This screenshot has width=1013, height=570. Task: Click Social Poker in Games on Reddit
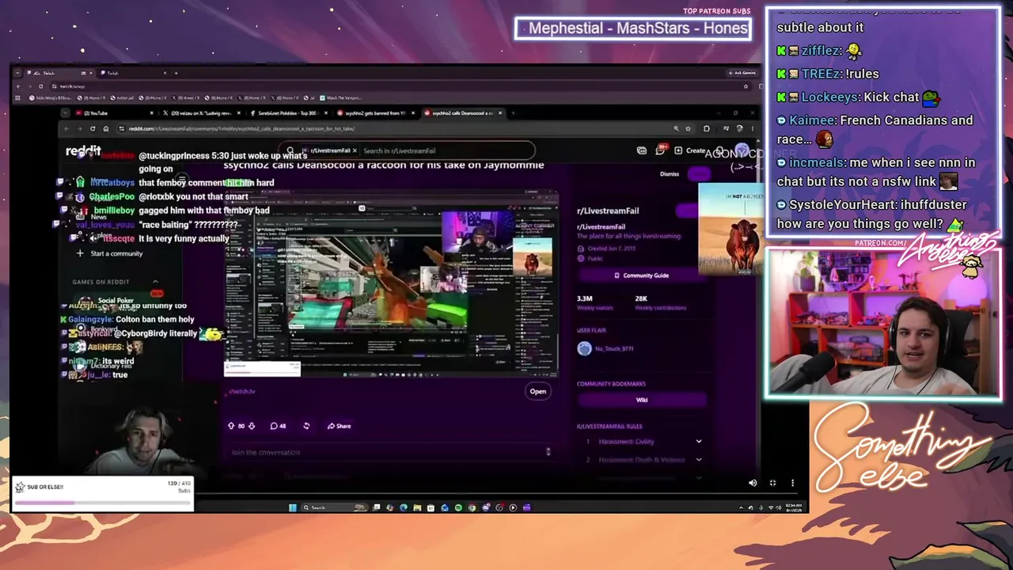coord(116,301)
